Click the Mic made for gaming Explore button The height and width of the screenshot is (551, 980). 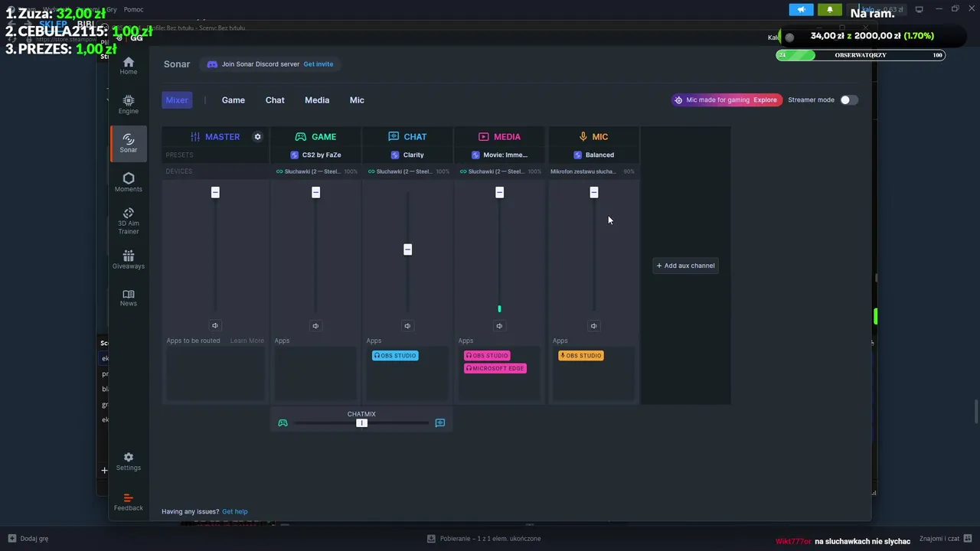(727, 100)
